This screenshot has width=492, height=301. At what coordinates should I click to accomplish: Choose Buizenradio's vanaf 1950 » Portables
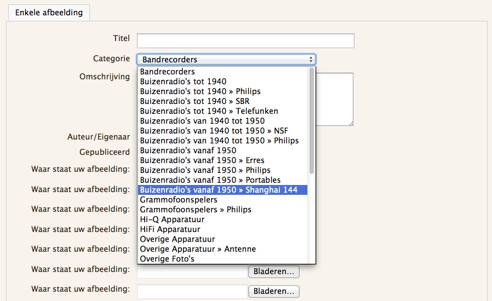tap(210, 180)
